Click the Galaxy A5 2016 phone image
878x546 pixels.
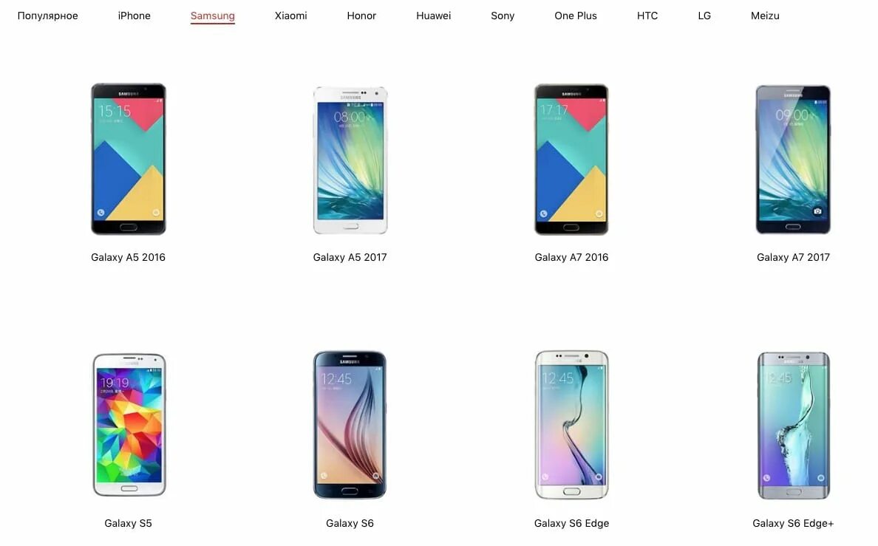coord(129,159)
